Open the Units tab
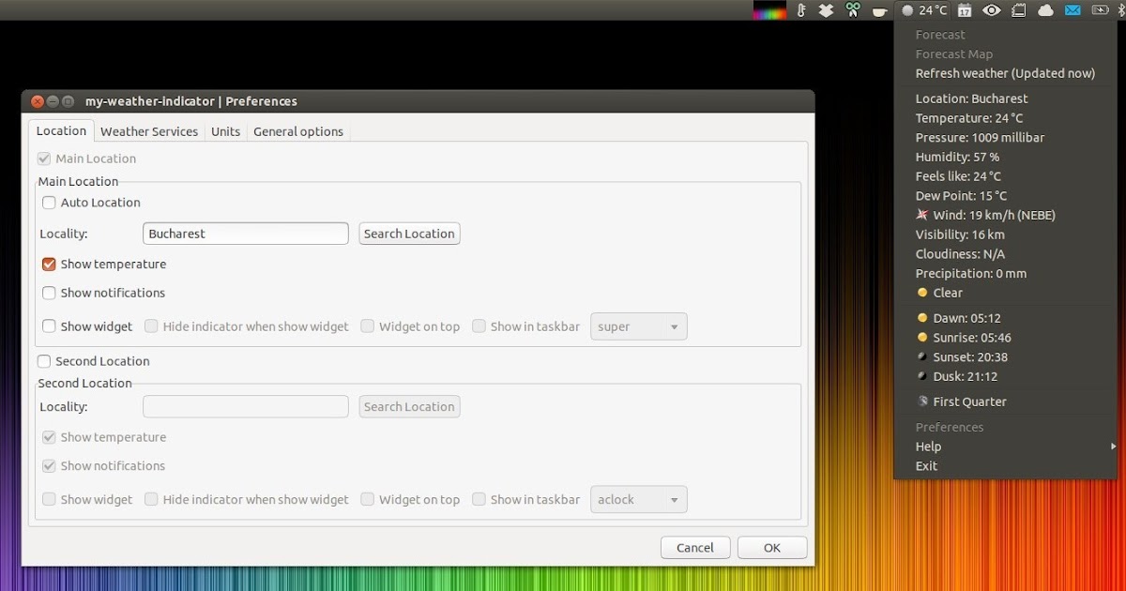 point(225,131)
